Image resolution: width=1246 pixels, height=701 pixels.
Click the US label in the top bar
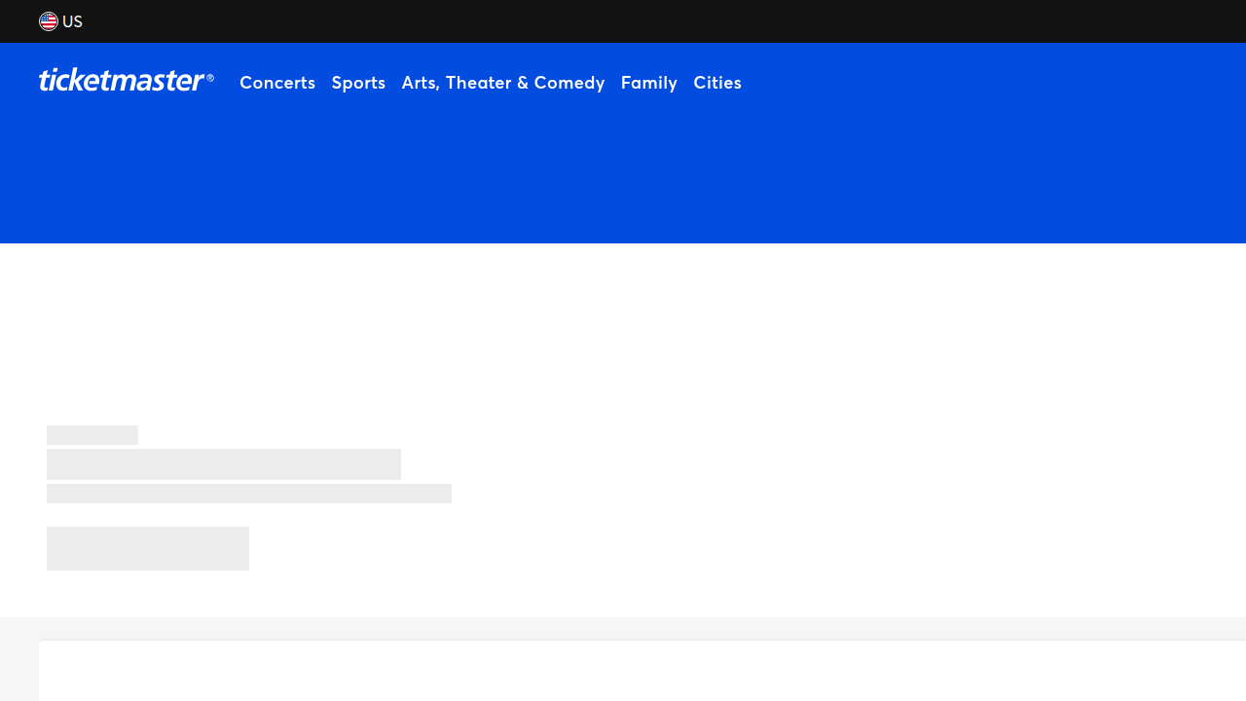73,20
